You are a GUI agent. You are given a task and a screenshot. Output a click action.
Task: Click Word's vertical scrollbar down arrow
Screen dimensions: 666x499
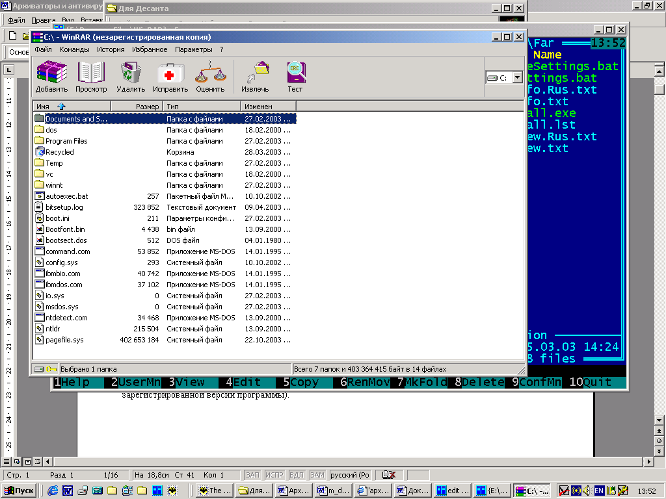(x=659, y=420)
